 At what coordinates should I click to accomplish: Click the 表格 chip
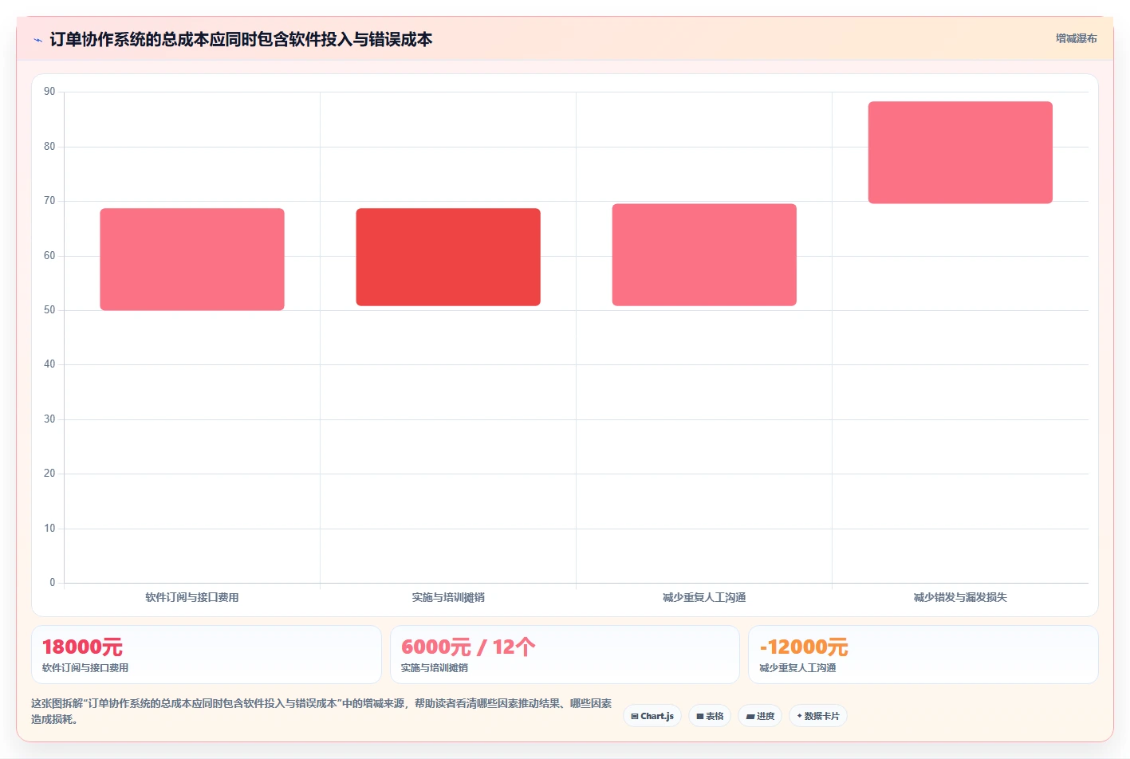click(x=710, y=716)
